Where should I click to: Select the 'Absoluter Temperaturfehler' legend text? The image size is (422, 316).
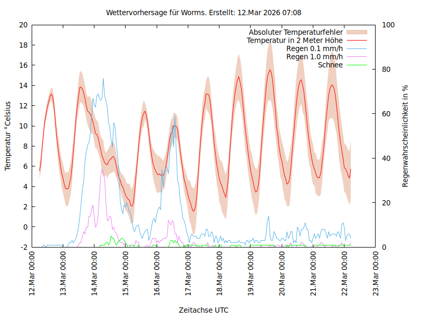(x=296, y=32)
